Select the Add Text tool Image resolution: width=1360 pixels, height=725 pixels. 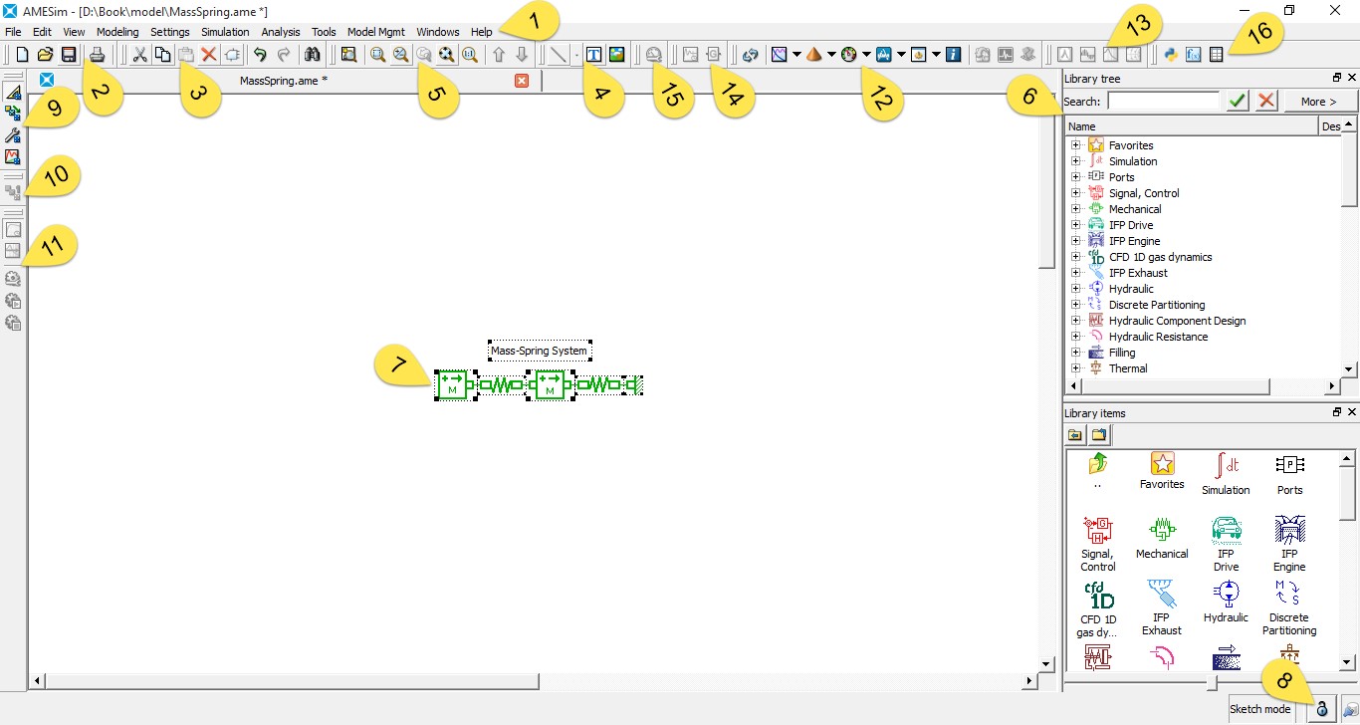point(593,55)
